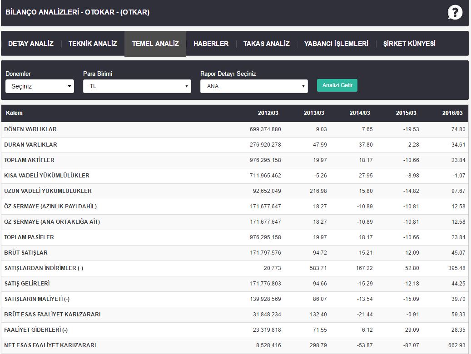Image resolution: width=471 pixels, height=354 pixels.
Task: Click the value 52.80
Action: point(412,268)
